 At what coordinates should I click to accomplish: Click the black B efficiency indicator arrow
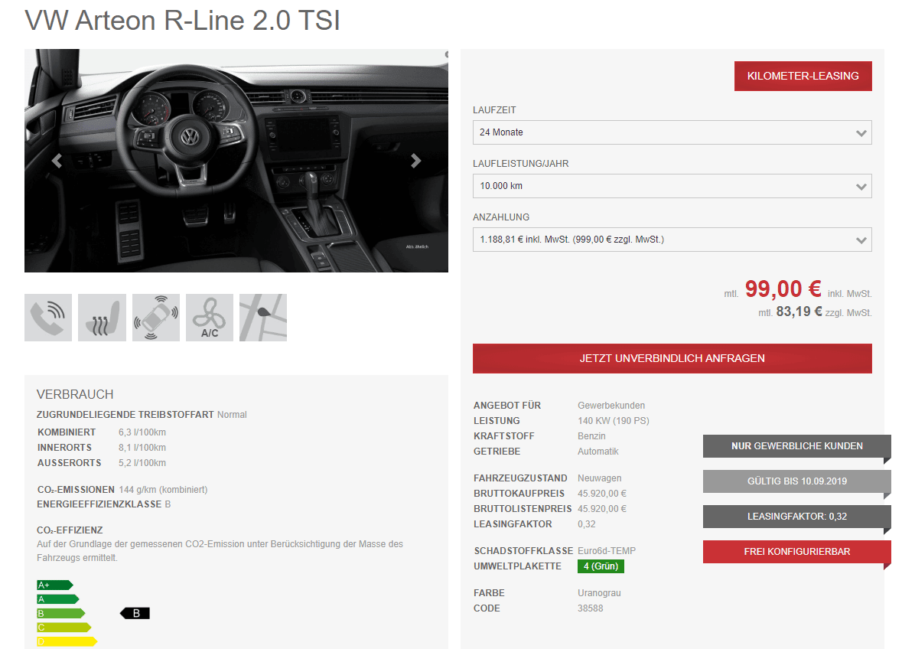[135, 613]
